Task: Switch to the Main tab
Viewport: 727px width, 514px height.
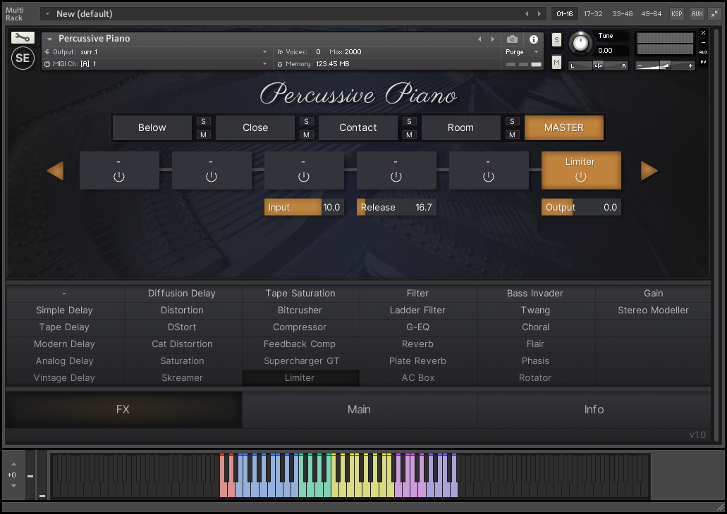Action: 359,409
